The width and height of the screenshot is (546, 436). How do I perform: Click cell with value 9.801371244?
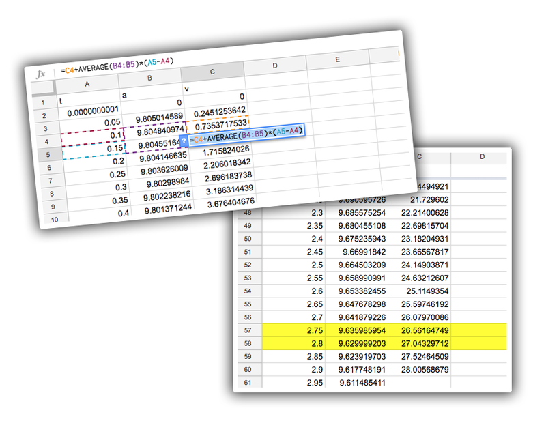tap(163, 209)
